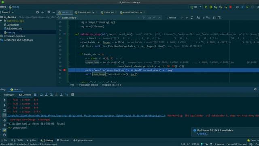Navigate up the console stack trace
259x146 pixels.
(x=4, y=100)
